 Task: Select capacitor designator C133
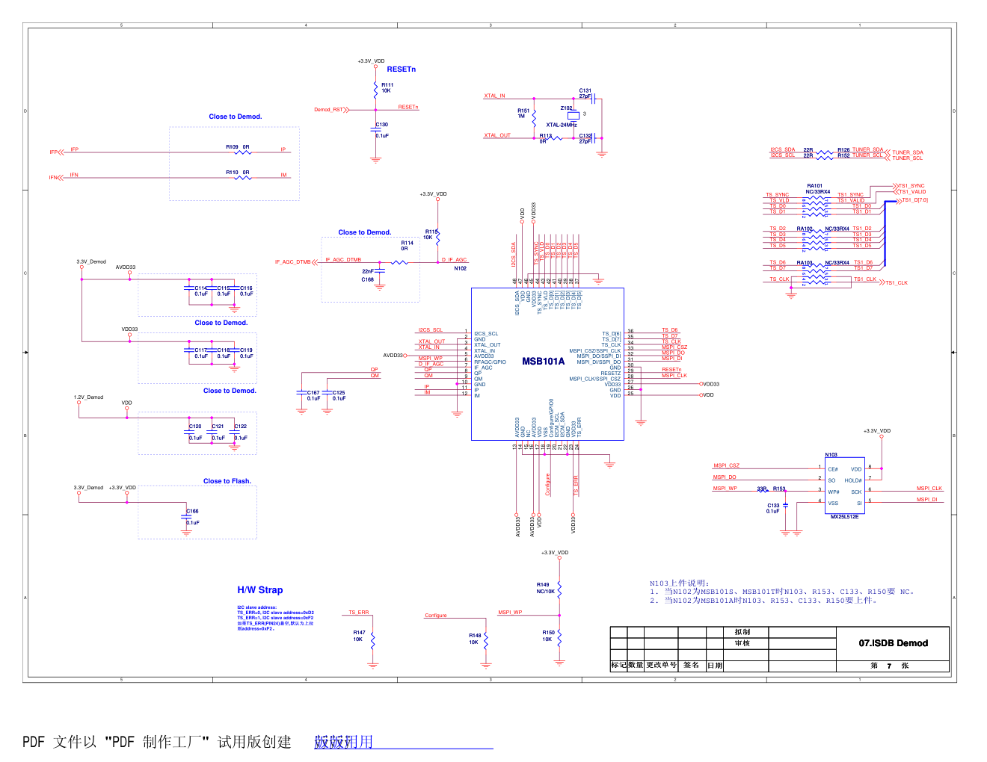point(773,506)
